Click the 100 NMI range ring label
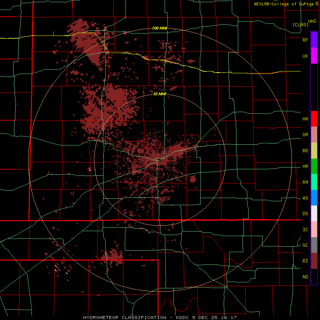The width and height of the screenshot is (320, 320). (x=160, y=28)
